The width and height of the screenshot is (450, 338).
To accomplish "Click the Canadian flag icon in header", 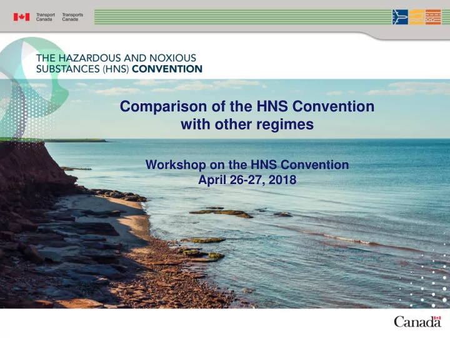I will pyautogui.click(x=21, y=17).
